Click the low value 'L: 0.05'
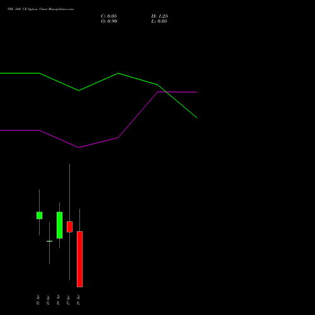This screenshot has height=315, width=315. [x=159, y=21]
